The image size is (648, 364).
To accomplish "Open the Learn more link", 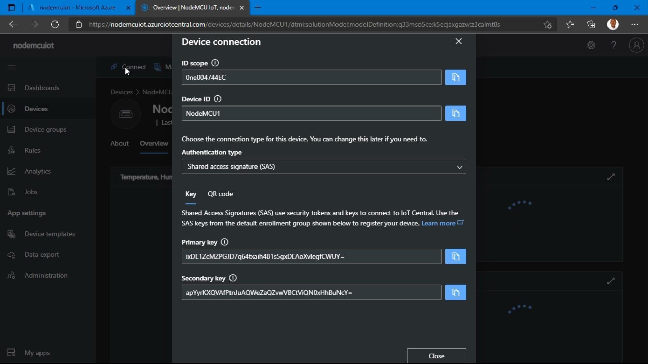I will [438, 223].
